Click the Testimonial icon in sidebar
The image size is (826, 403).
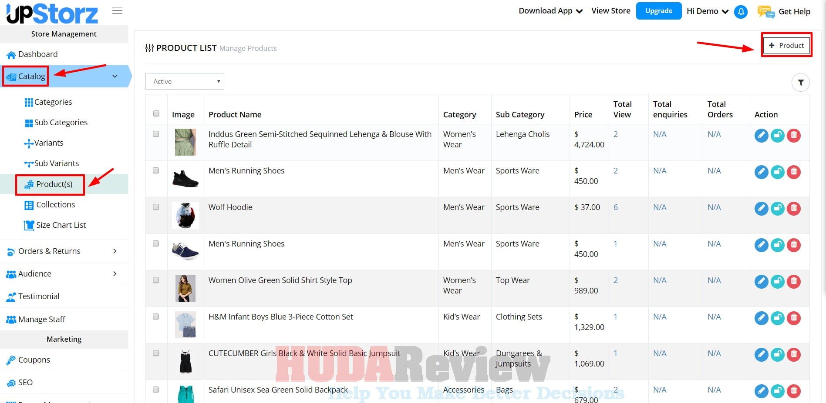11,297
